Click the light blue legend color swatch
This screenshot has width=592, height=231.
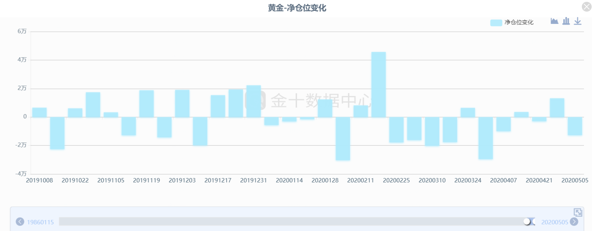(496, 22)
